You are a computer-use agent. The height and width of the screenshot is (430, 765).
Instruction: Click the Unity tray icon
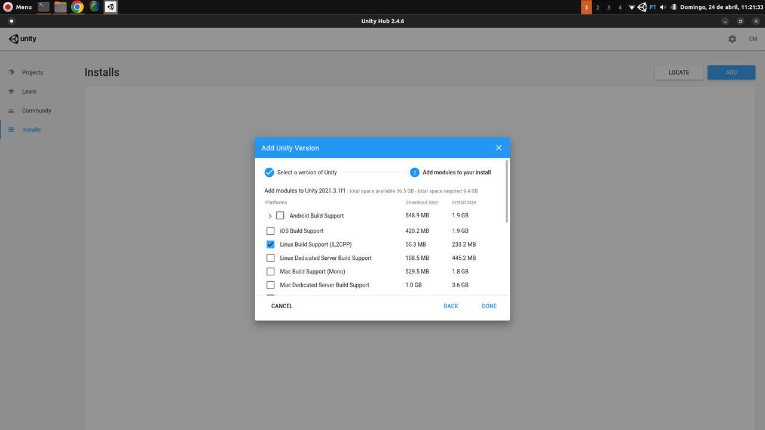coord(642,7)
